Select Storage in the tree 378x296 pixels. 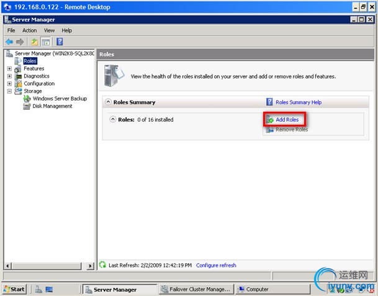(x=33, y=91)
